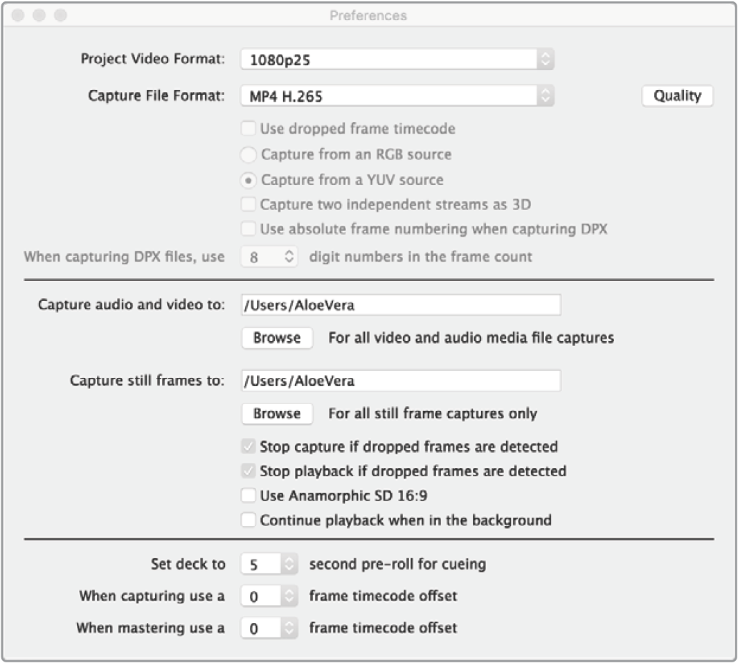Toggle Stop capture if dropped frames detected

248,446
